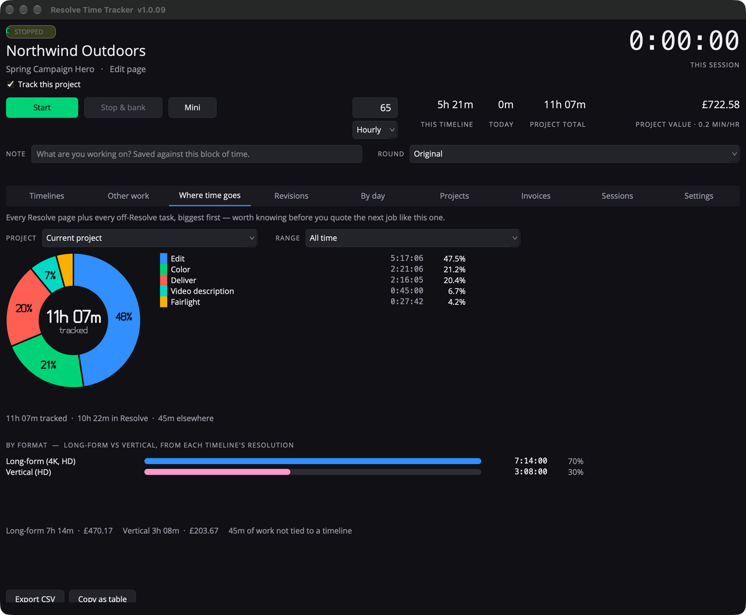Click the Edit time 5:17:06

pos(407,258)
